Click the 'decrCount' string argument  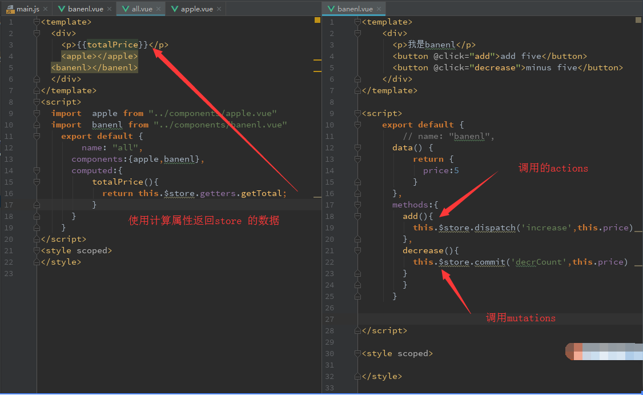coord(539,262)
